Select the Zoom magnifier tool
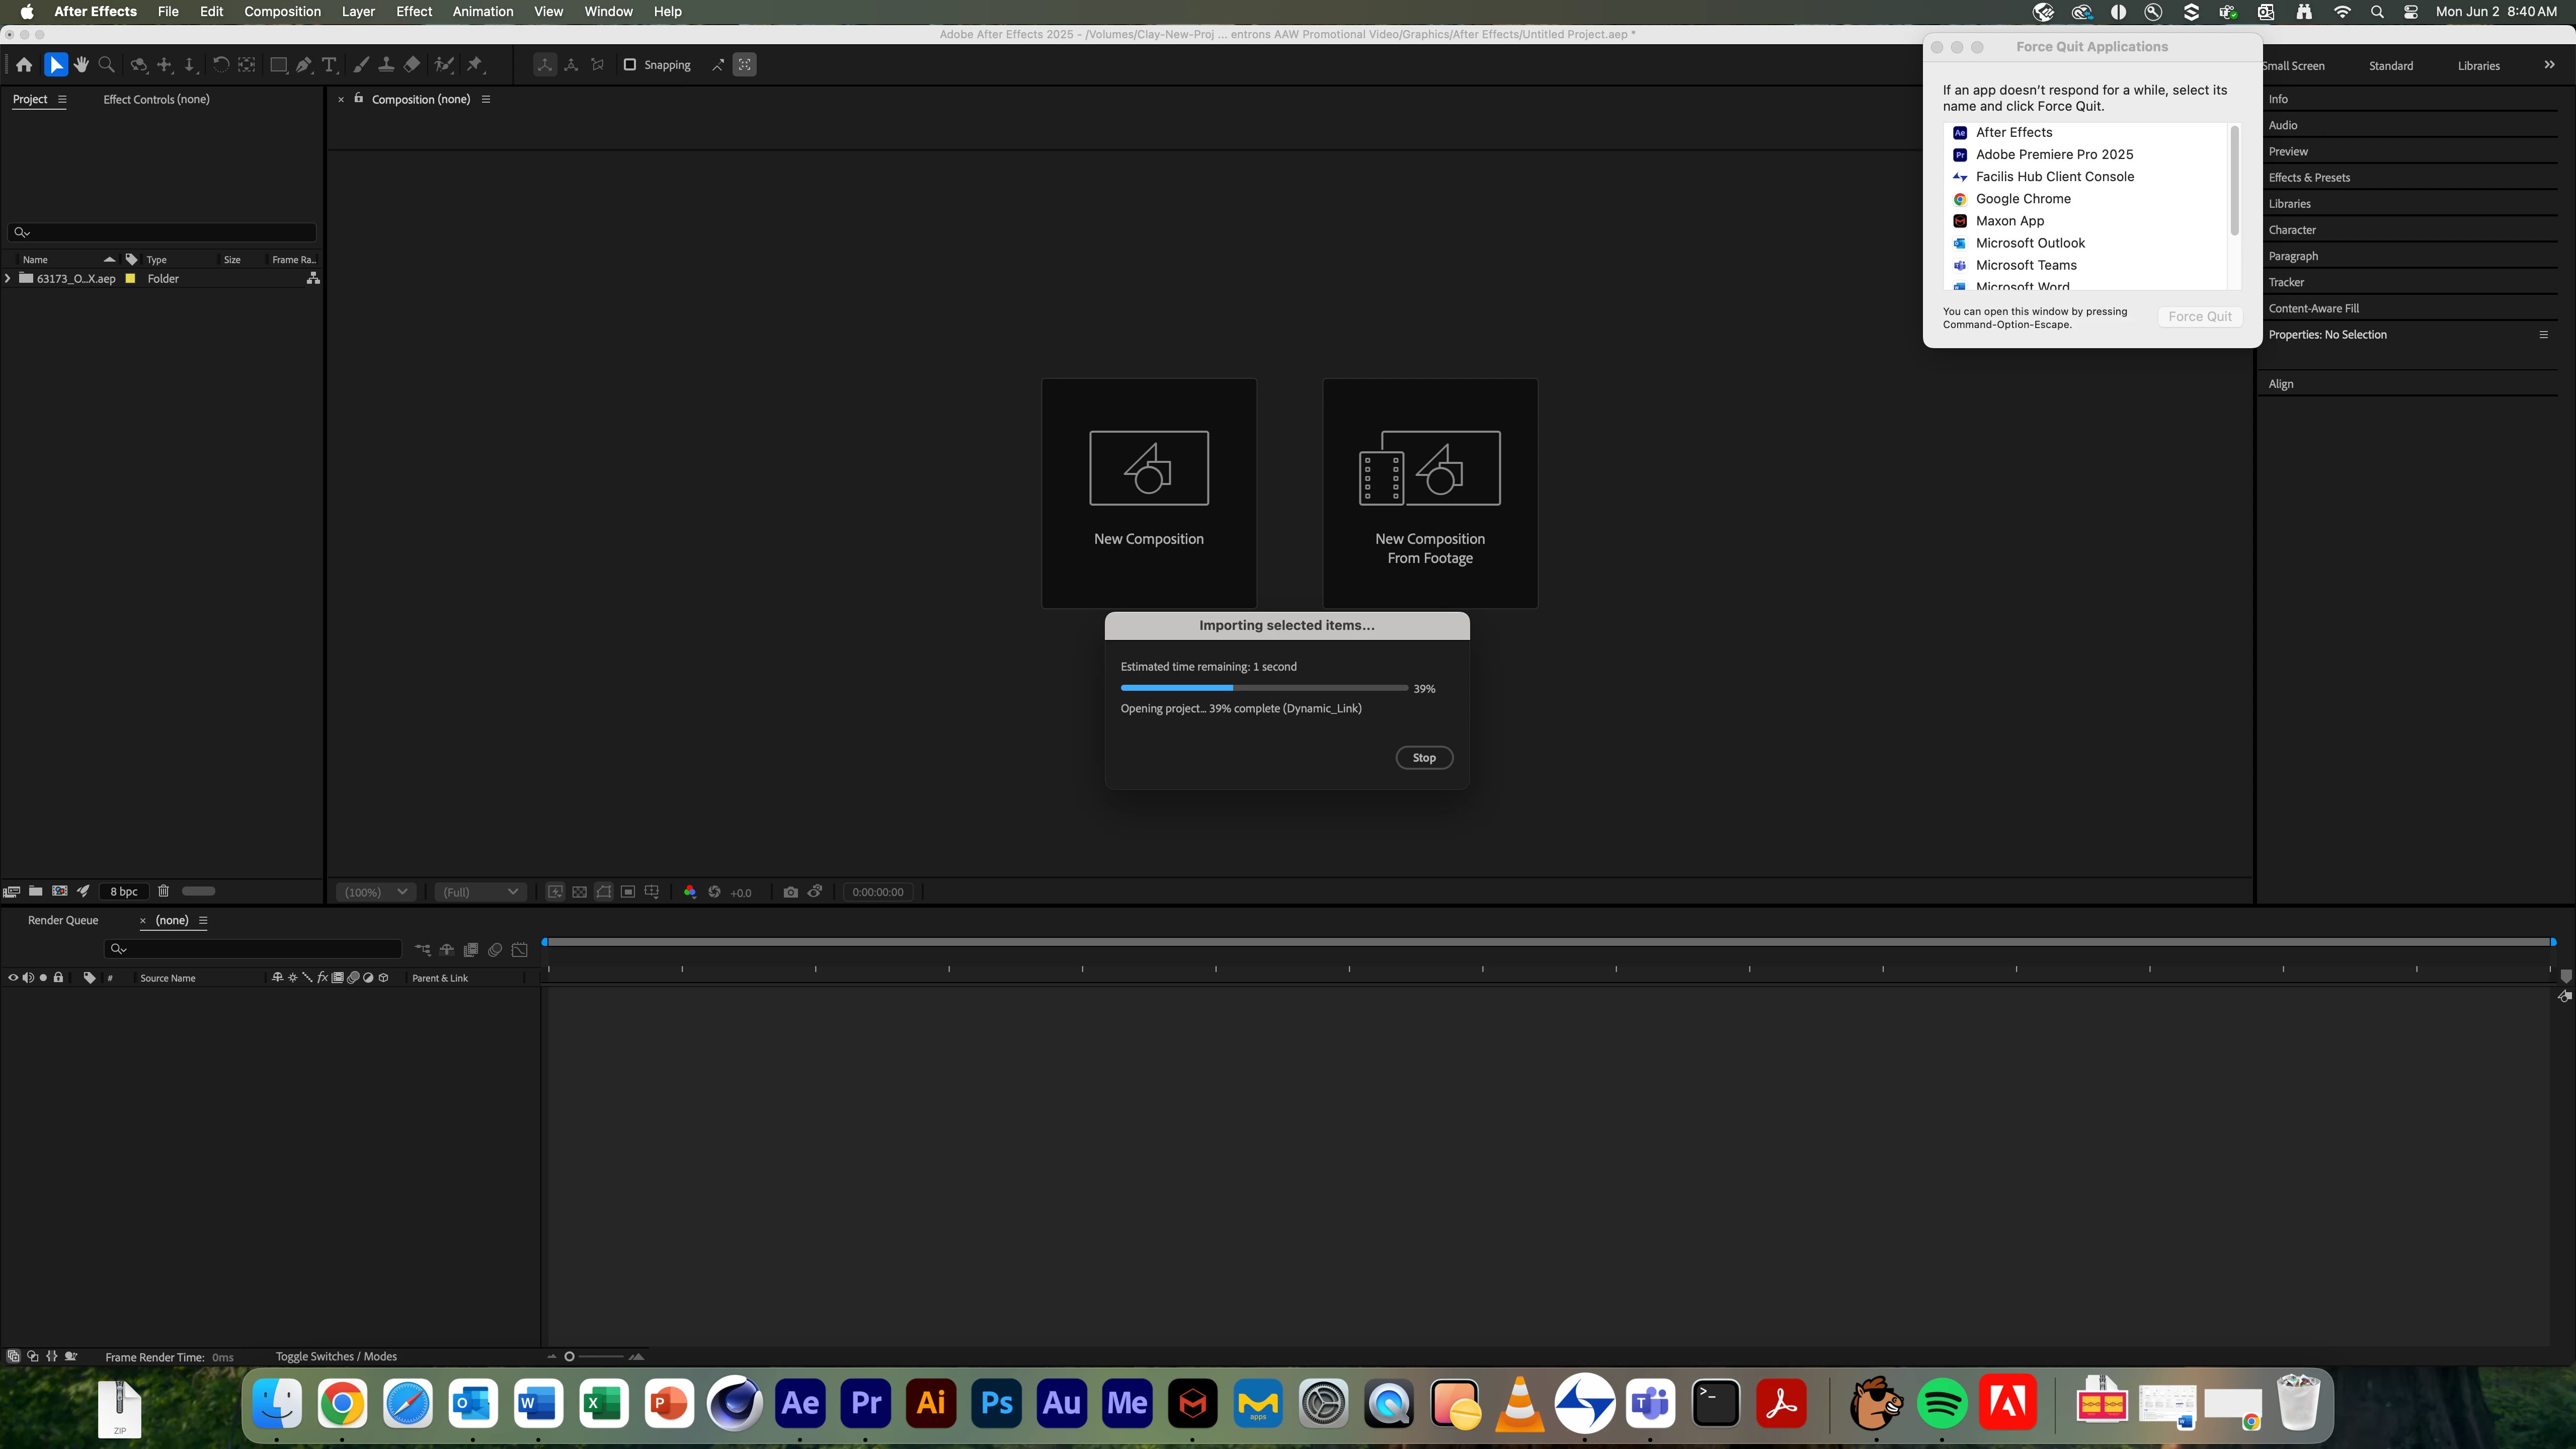Image resolution: width=2576 pixels, height=1449 pixels. tap(106, 65)
